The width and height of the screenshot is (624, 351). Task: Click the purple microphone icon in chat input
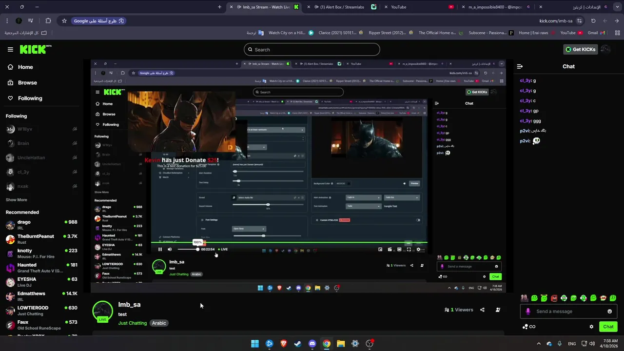point(528,312)
